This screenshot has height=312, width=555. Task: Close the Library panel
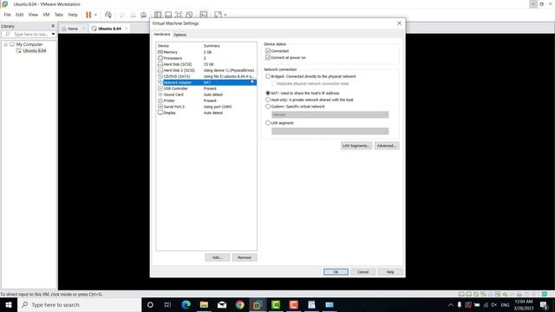[53, 26]
